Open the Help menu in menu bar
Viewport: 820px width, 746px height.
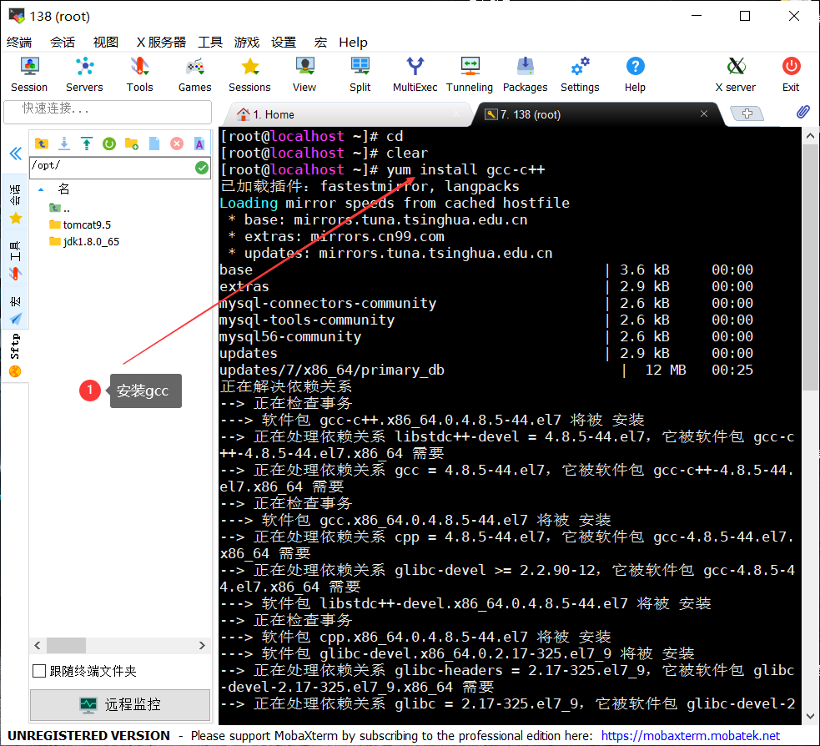pyautogui.click(x=353, y=43)
